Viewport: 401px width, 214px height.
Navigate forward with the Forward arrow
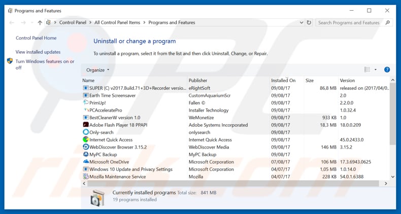click(23, 23)
